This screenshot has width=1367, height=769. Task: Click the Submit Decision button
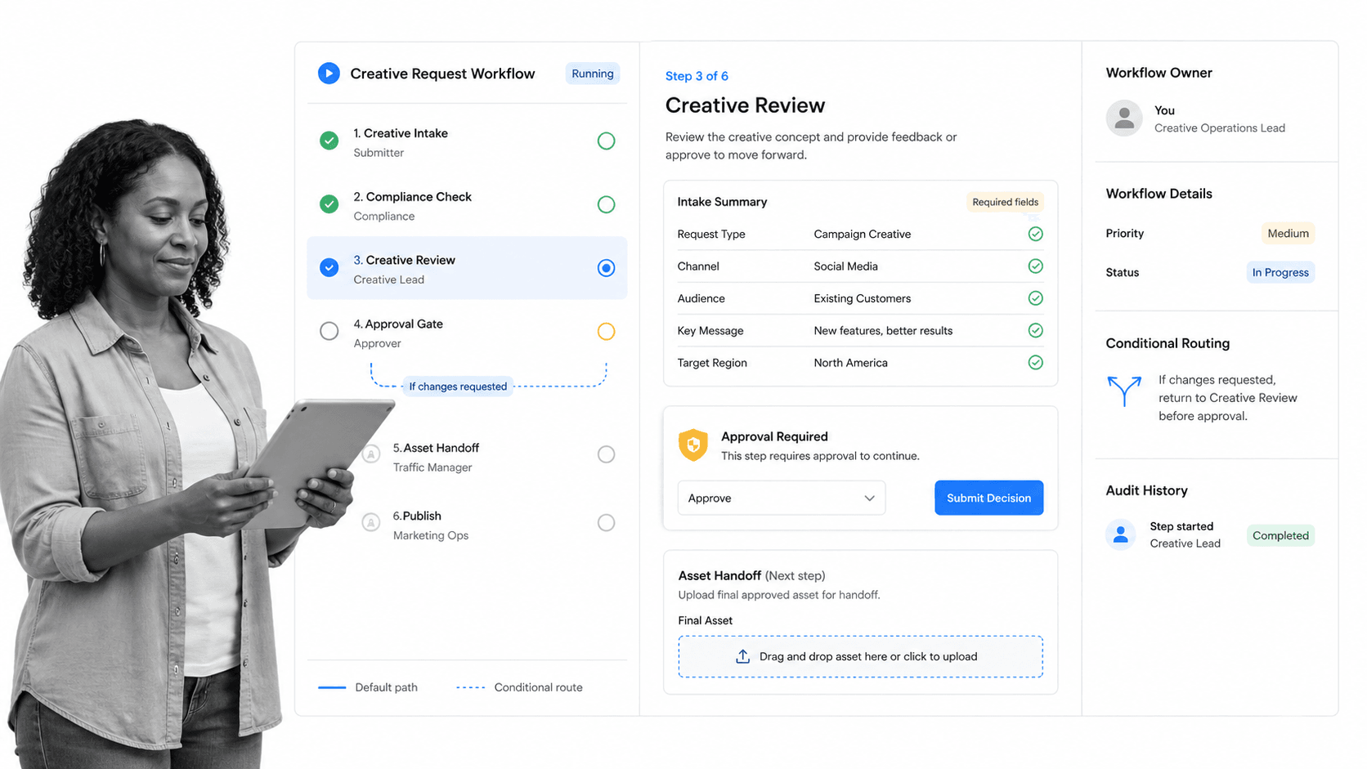(988, 498)
